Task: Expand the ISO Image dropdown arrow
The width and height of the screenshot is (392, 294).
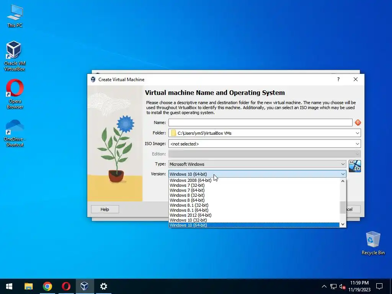Action: coord(358,144)
